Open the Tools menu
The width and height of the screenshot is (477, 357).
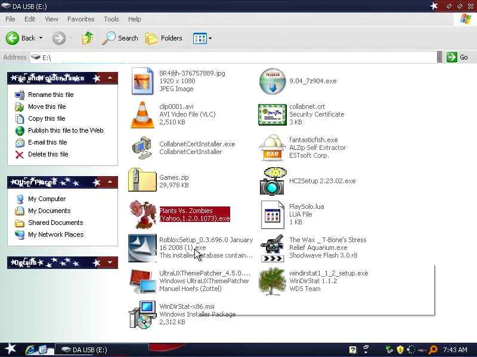pos(111,19)
